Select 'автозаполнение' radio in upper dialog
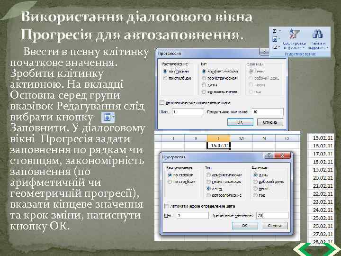Image resolution: width=341 pixels, height=256 pixels. [204, 91]
